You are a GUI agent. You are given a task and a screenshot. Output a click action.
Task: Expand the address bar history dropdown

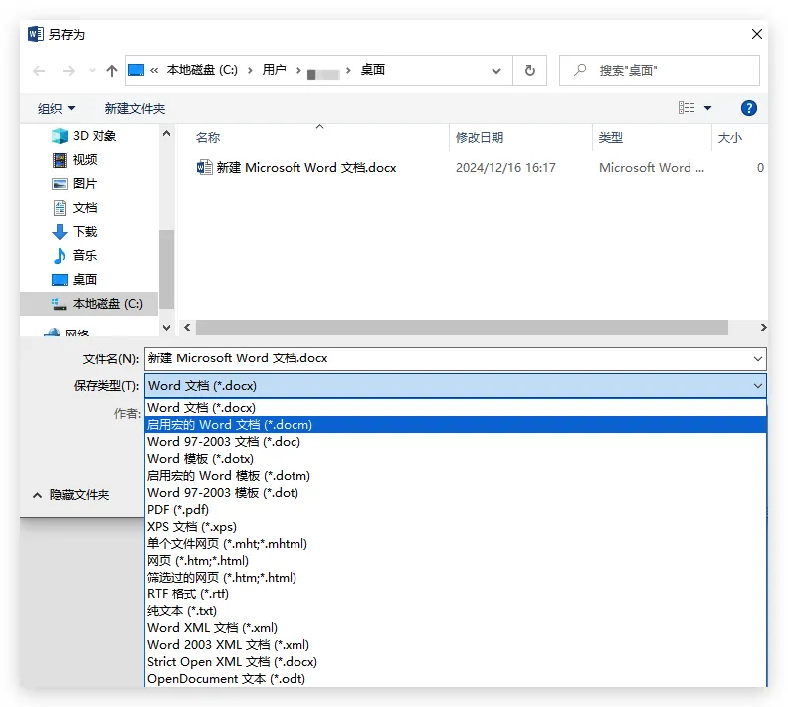coord(496,71)
